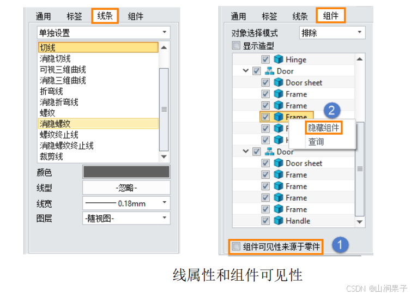Select the Handle row in the tree
The width and height of the screenshot is (411, 296).
click(294, 220)
